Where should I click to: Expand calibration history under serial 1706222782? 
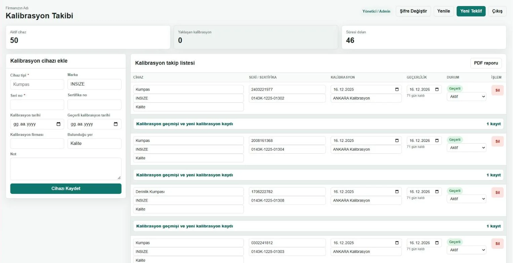click(318, 226)
